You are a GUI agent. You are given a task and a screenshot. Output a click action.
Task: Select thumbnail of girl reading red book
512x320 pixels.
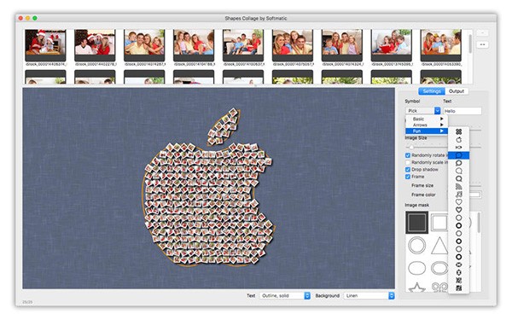tap(391, 45)
